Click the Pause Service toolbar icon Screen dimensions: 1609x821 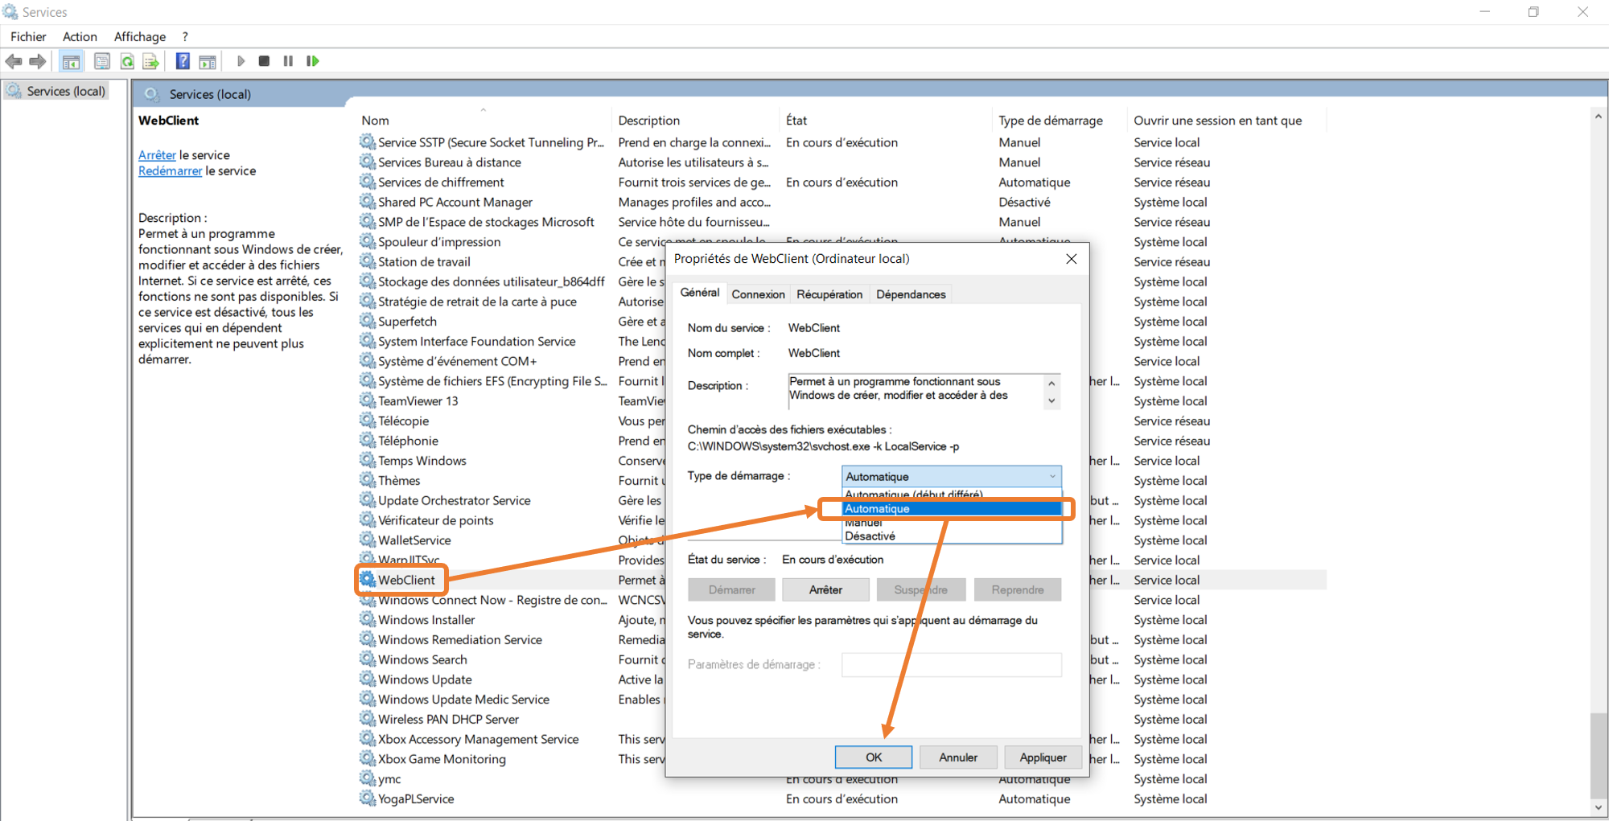[288, 61]
